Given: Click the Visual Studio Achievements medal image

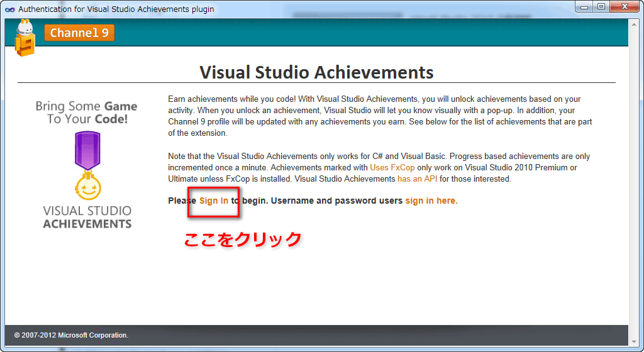Looking at the screenshot, I should (87, 165).
